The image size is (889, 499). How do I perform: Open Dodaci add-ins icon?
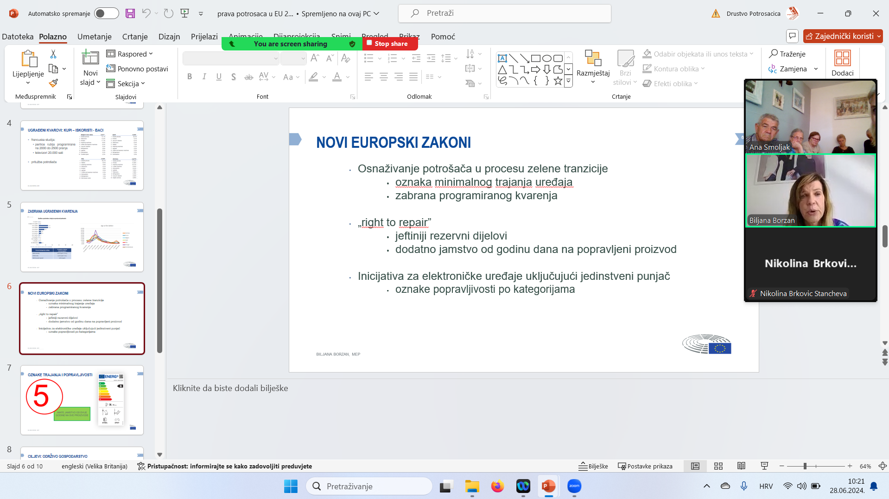pos(842,63)
